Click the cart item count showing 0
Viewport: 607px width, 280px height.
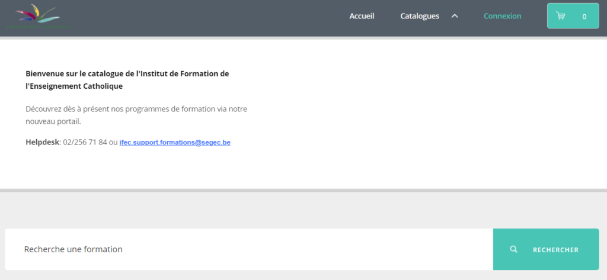coord(584,17)
